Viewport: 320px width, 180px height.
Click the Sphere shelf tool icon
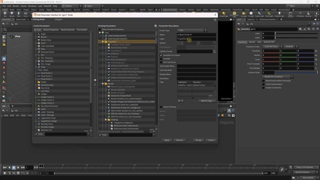(x=12, y=14)
